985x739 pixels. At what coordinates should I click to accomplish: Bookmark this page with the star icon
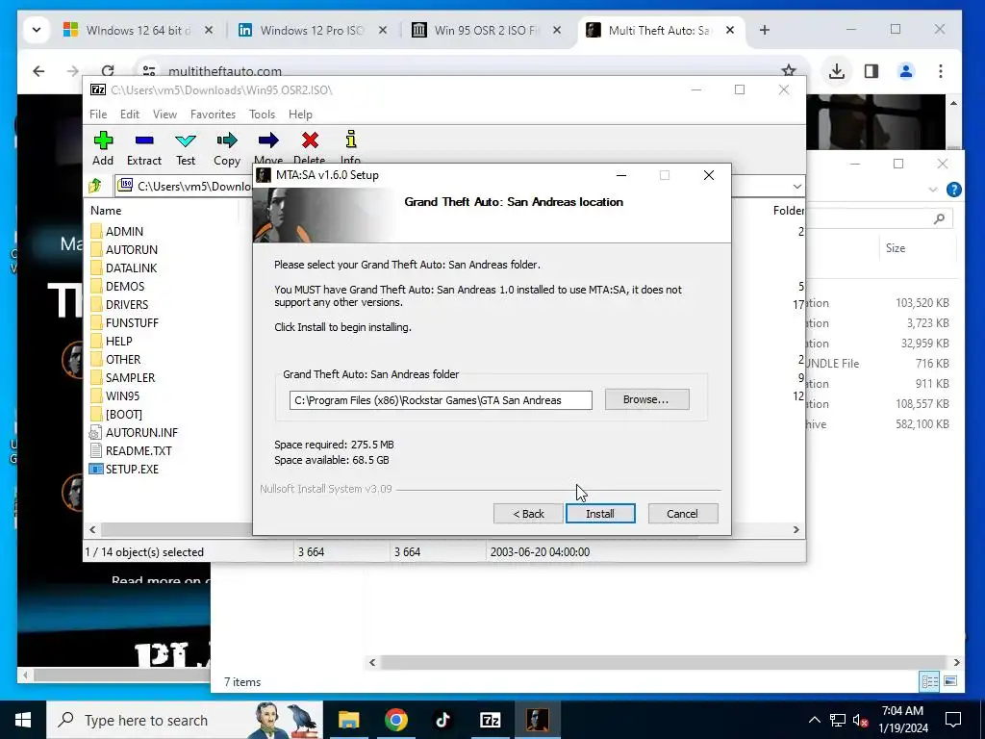point(789,71)
